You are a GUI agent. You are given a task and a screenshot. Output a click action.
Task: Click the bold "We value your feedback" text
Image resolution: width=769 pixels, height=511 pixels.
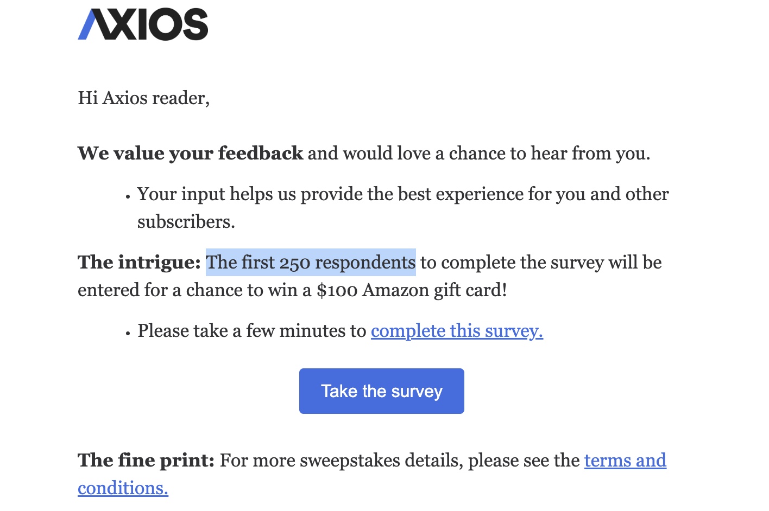click(x=190, y=154)
